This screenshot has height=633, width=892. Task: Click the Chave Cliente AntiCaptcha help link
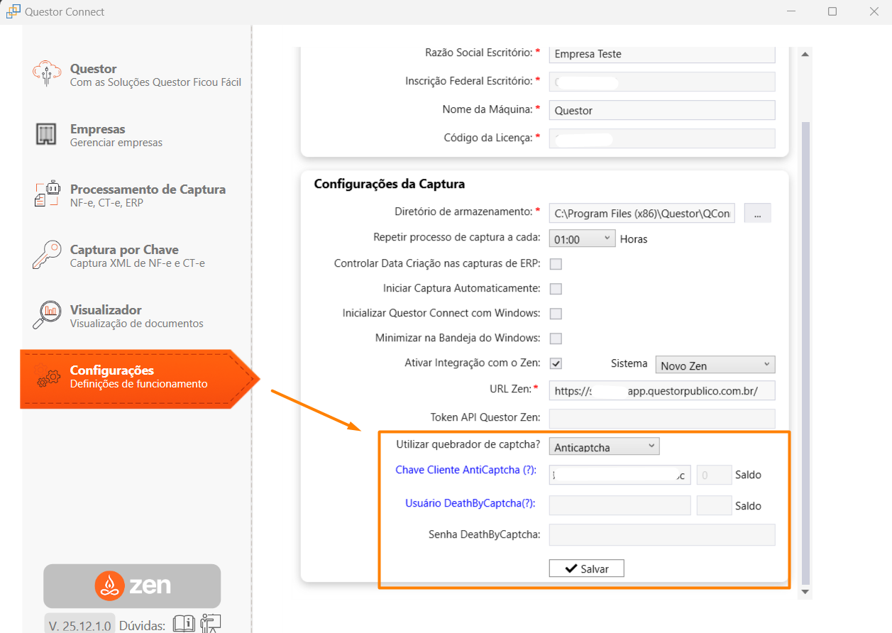point(466,470)
